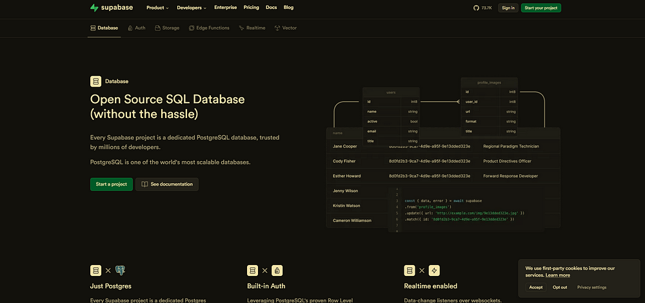The image size is (645, 303).
Task: Open the GitHub repository star icon
Action: 477,8
